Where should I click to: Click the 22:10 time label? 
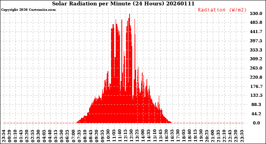[x=224, y=136]
